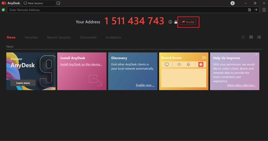The height and width of the screenshot is (141, 268).
Task: Toggle speaker audio in Record Screen card
Action: 179,64
